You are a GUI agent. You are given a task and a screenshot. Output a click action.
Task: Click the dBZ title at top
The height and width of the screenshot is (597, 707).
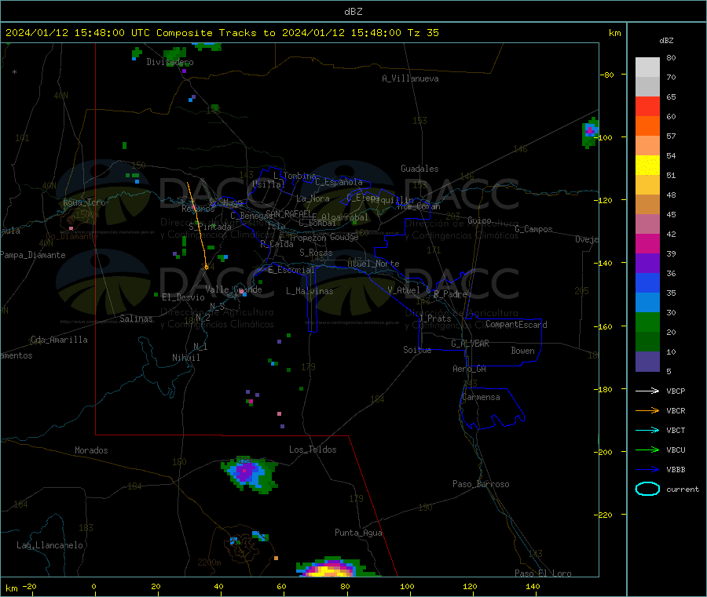pos(353,12)
